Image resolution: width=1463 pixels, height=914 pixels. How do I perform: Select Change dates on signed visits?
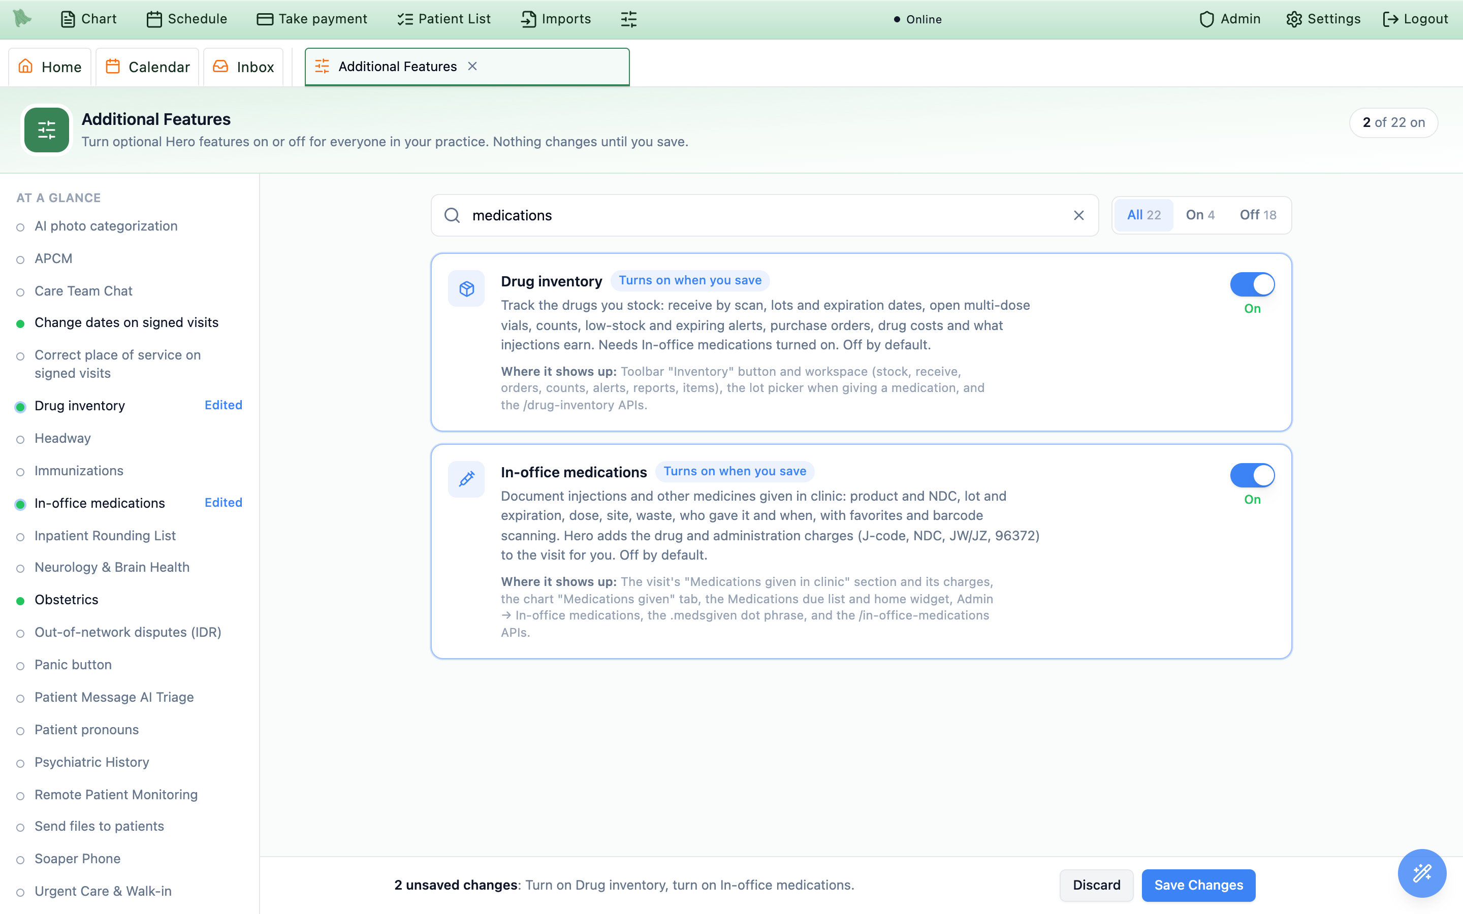126,322
